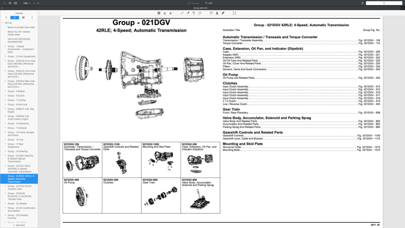Go to Group - 021DHE NV241 Transfer Case
This screenshot has height=228, width=405.
[20, 187]
